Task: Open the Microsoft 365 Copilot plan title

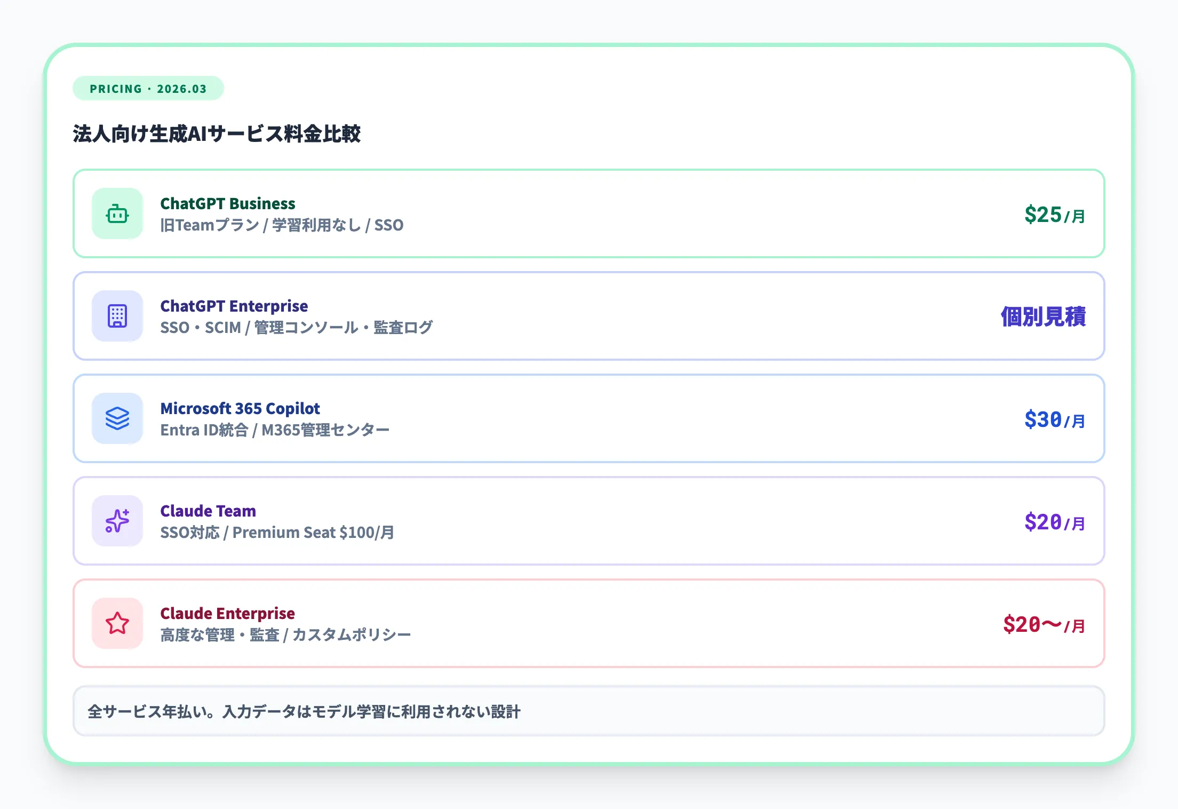Action: (240, 408)
